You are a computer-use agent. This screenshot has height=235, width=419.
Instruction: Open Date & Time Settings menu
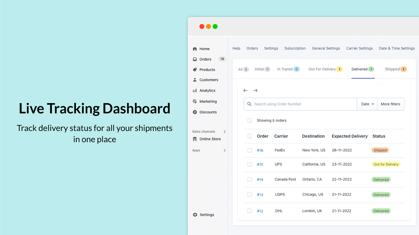(x=397, y=48)
